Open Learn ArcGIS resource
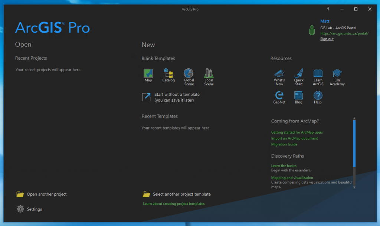Viewport: 380px width, 226px height. pyautogui.click(x=318, y=77)
